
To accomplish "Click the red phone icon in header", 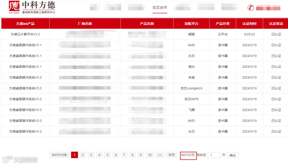I will point(251,8).
